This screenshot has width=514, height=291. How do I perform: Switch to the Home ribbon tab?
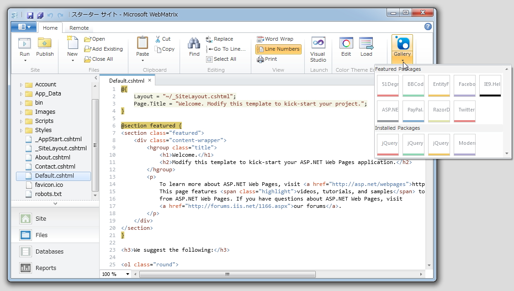[50, 28]
